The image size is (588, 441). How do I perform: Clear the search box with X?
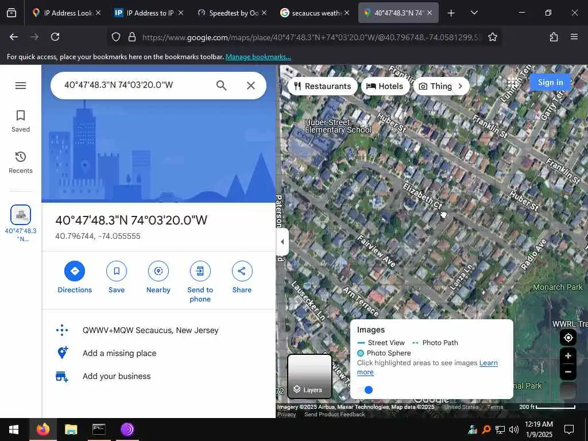pyautogui.click(x=251, y=86)
